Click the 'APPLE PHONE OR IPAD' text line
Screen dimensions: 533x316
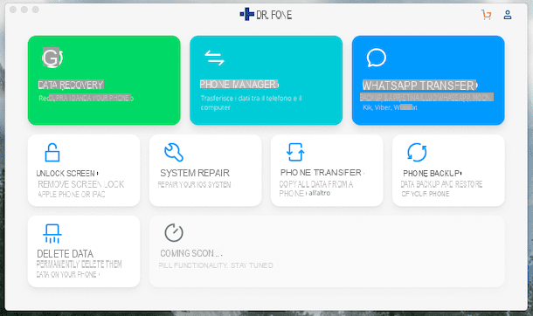click(72, 195)
